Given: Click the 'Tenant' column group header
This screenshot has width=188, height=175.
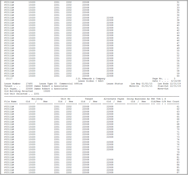Looking at the screenshot, I should 89,99.
